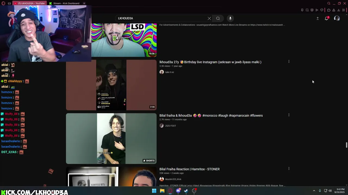Switch to the Stream - Kick Dashboard tab
The width and height of the screenshot is (348, 195).
coord(64,3)
